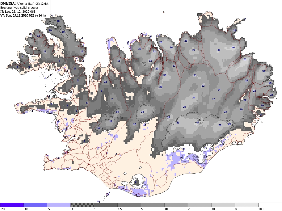Screen dimensions: 282x211
Task: Click the legend label '80'
Action: [237, 209]
